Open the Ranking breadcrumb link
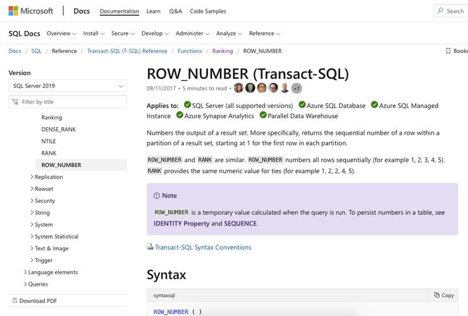The width and height of the screenshot is (468, 316). click(223, 51)
